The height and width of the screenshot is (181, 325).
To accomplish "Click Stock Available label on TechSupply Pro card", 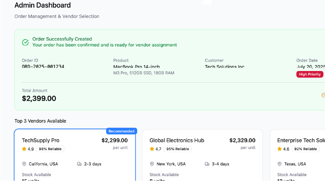I will click(37, 175).
